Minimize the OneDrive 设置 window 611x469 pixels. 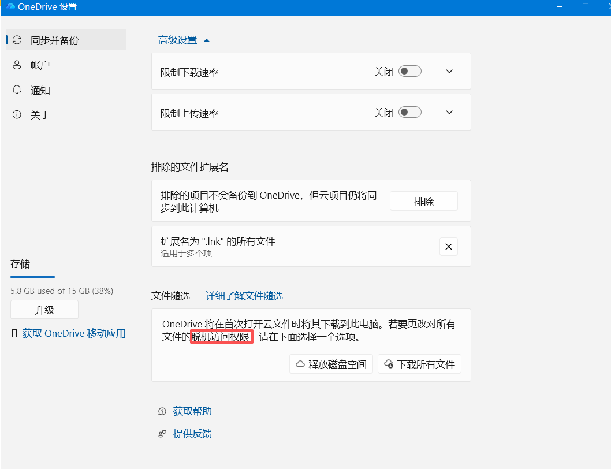coord(560,6)
